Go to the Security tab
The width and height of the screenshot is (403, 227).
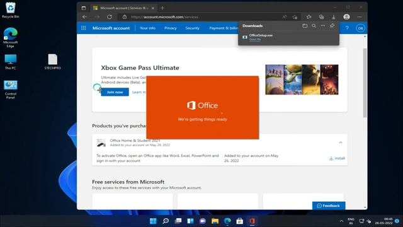192,28
